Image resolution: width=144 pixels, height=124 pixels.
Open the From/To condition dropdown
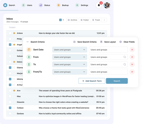pyautogui.click(x=70, y=72)
